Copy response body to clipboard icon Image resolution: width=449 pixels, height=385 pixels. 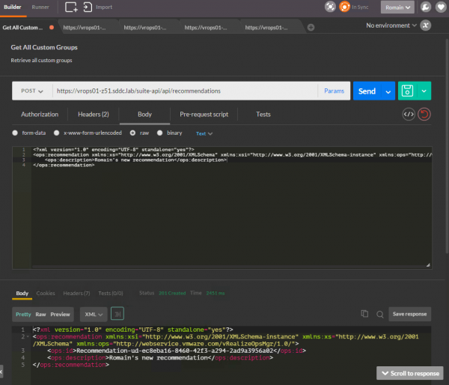[x=364, y=314]
